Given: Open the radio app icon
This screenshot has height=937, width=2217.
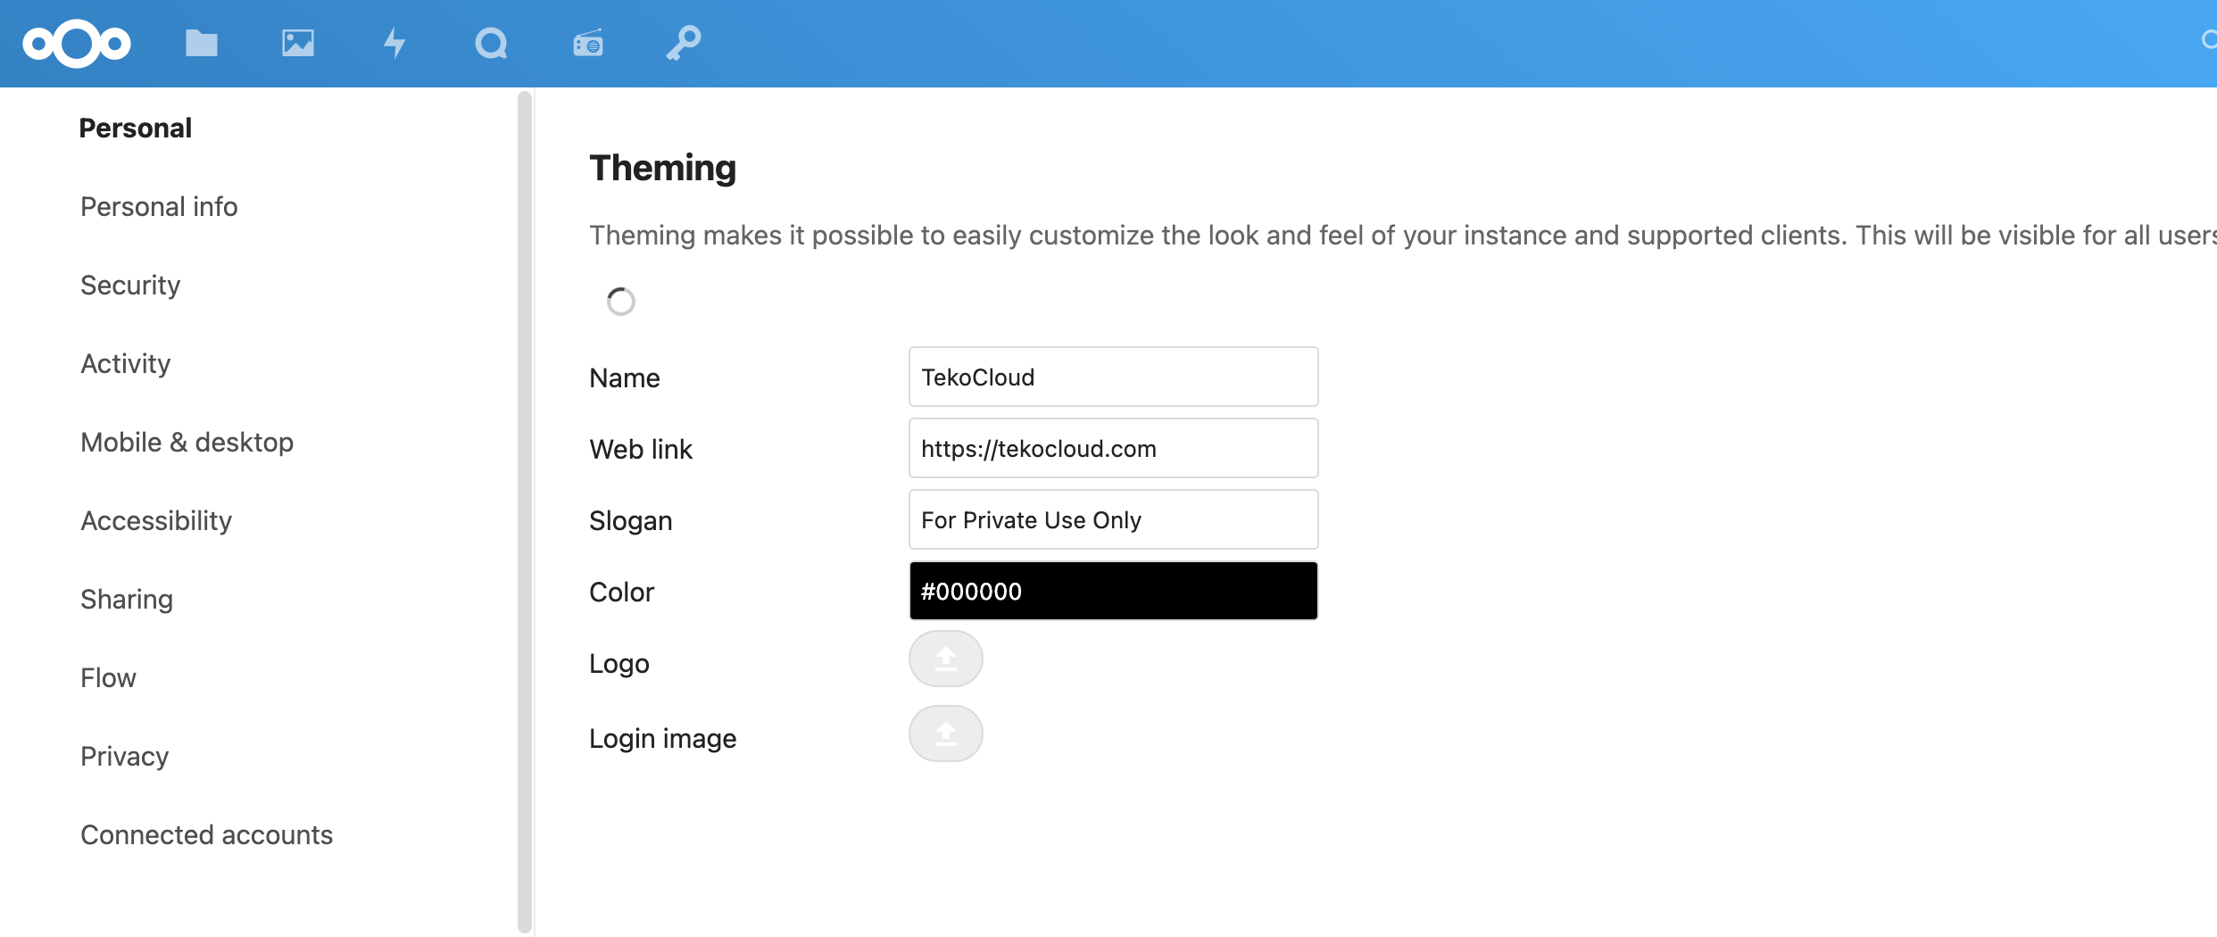Looking at the screenshot, I should 588,43.
